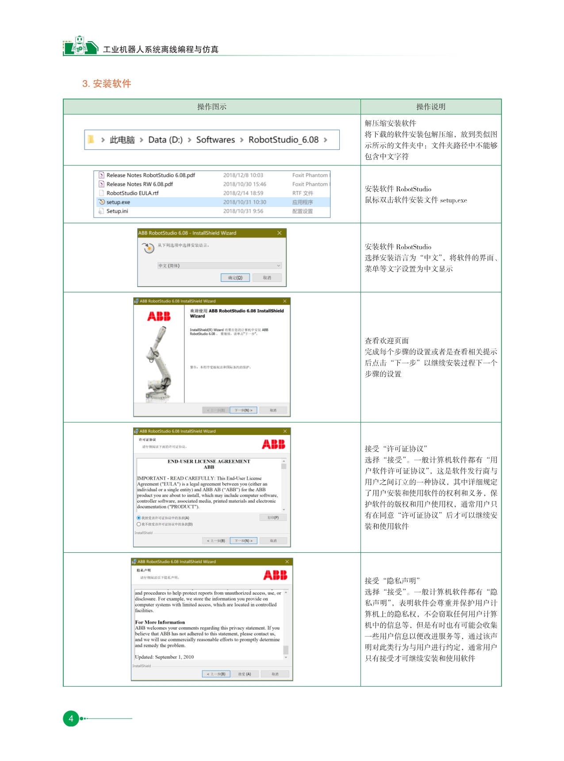Click the 此电脑 breadcrumb in address bar

pos(122,140)
